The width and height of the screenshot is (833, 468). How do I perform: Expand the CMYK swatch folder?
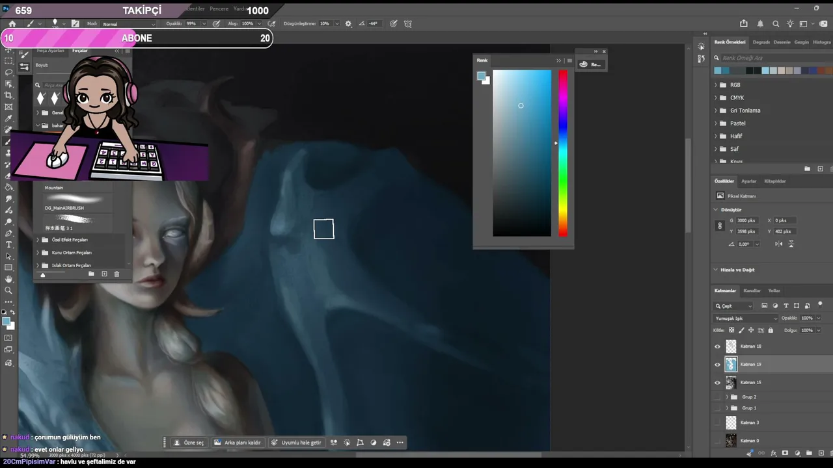pos(716,98)
